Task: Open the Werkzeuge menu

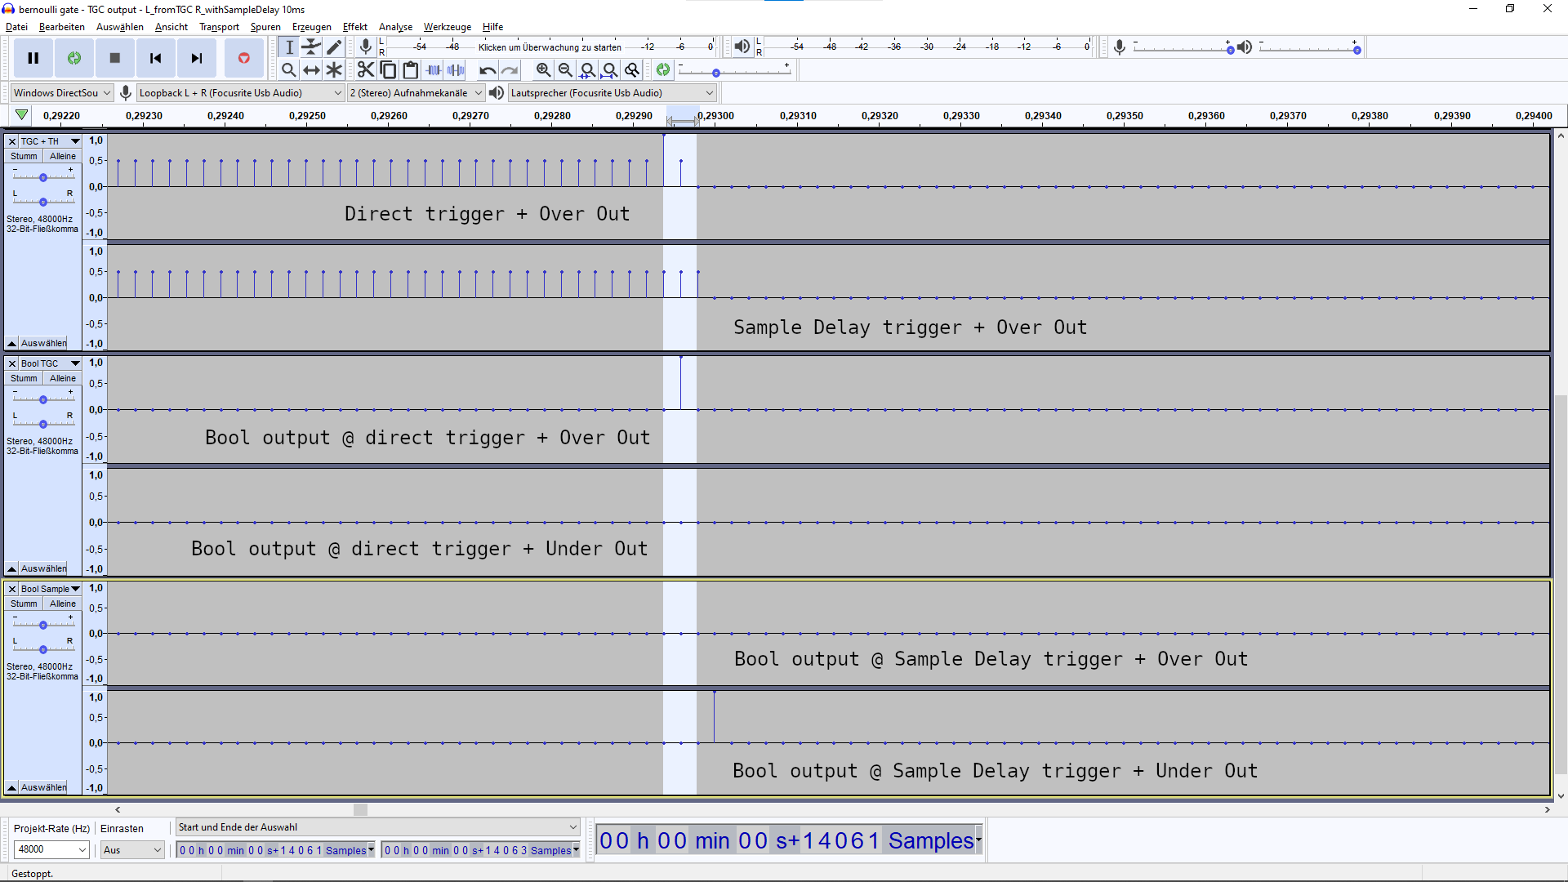Action: click(x=448, y=27)
